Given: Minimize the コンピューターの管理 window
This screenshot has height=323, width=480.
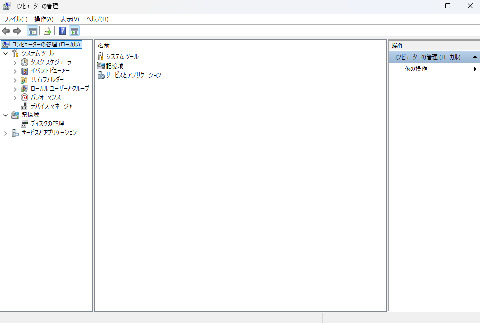Looking at the screenshot, I should pyautogui.click(x=426, y=6).
